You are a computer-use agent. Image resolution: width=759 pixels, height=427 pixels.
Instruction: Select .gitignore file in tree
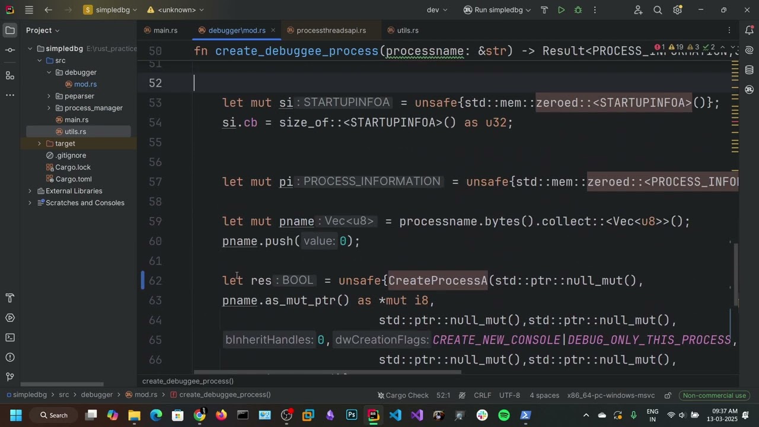(71, 155)
